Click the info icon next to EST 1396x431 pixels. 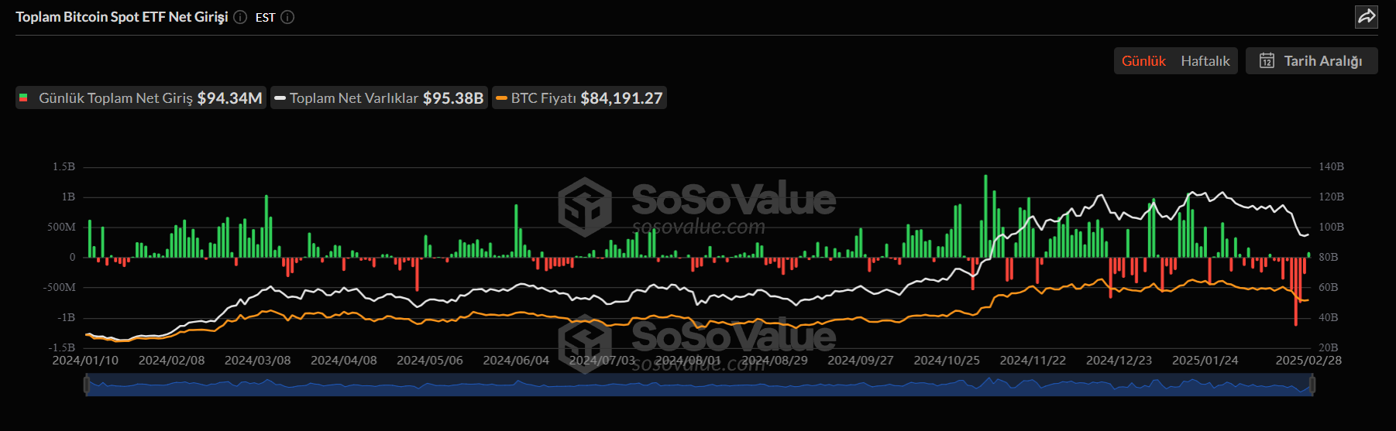pyautogui.click(x=287, y=17)
